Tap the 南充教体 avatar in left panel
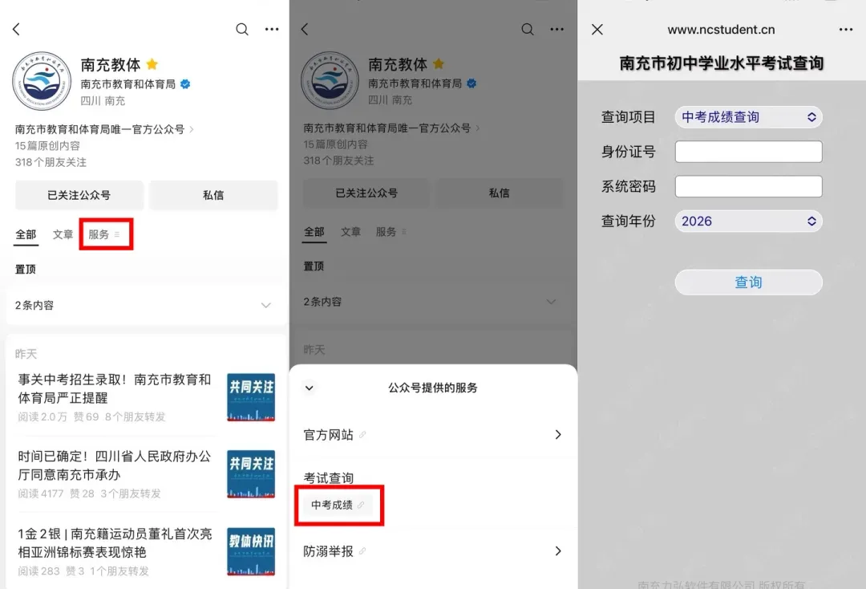866x589 pixels. 42,81
